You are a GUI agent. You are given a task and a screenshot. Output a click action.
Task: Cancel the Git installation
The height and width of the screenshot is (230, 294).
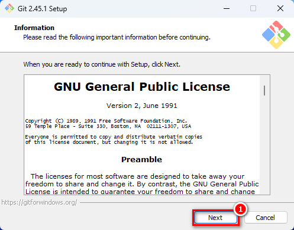[x=266, y=218]
